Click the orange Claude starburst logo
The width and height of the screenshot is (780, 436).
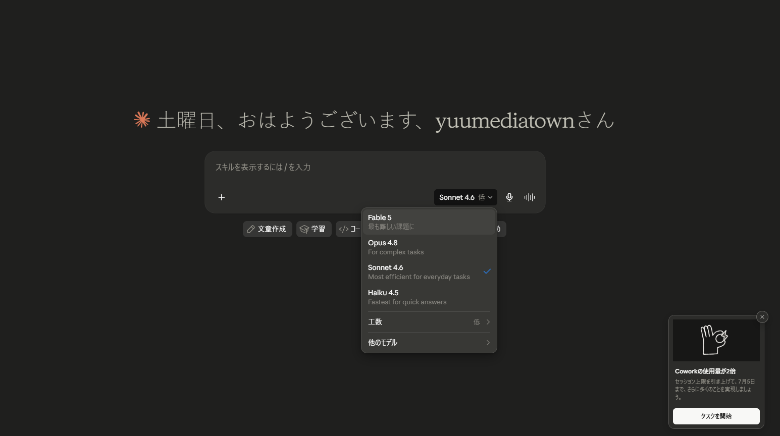coord(142,120)
